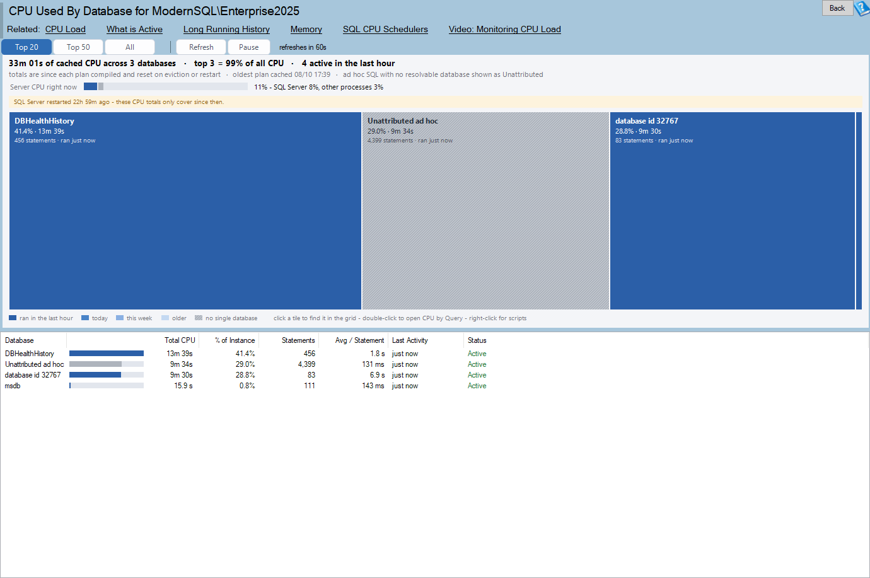Click the 28.8% of Instance cell
870x578 pixels.
(x=245, y=375)
